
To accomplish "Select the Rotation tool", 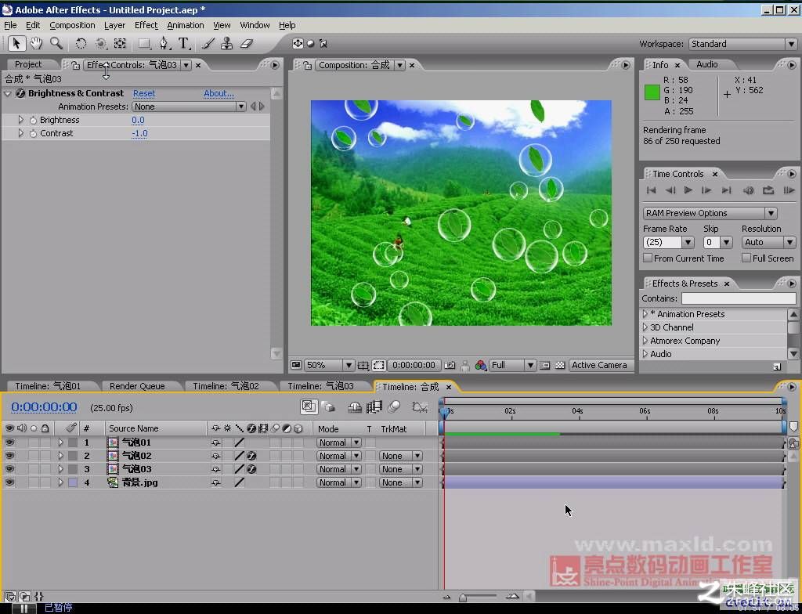I will [81, 44].
